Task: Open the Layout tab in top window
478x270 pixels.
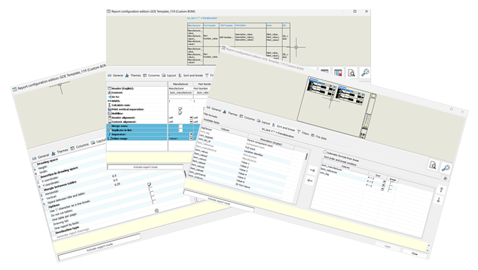Action: pos(169,75)
